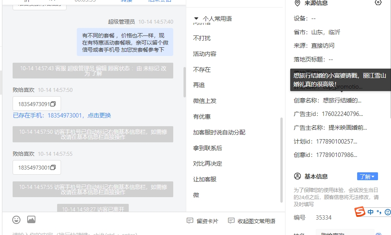Click the timestamp 10-14 14:57:40
The image size is (391, 235).
point(156,22)
